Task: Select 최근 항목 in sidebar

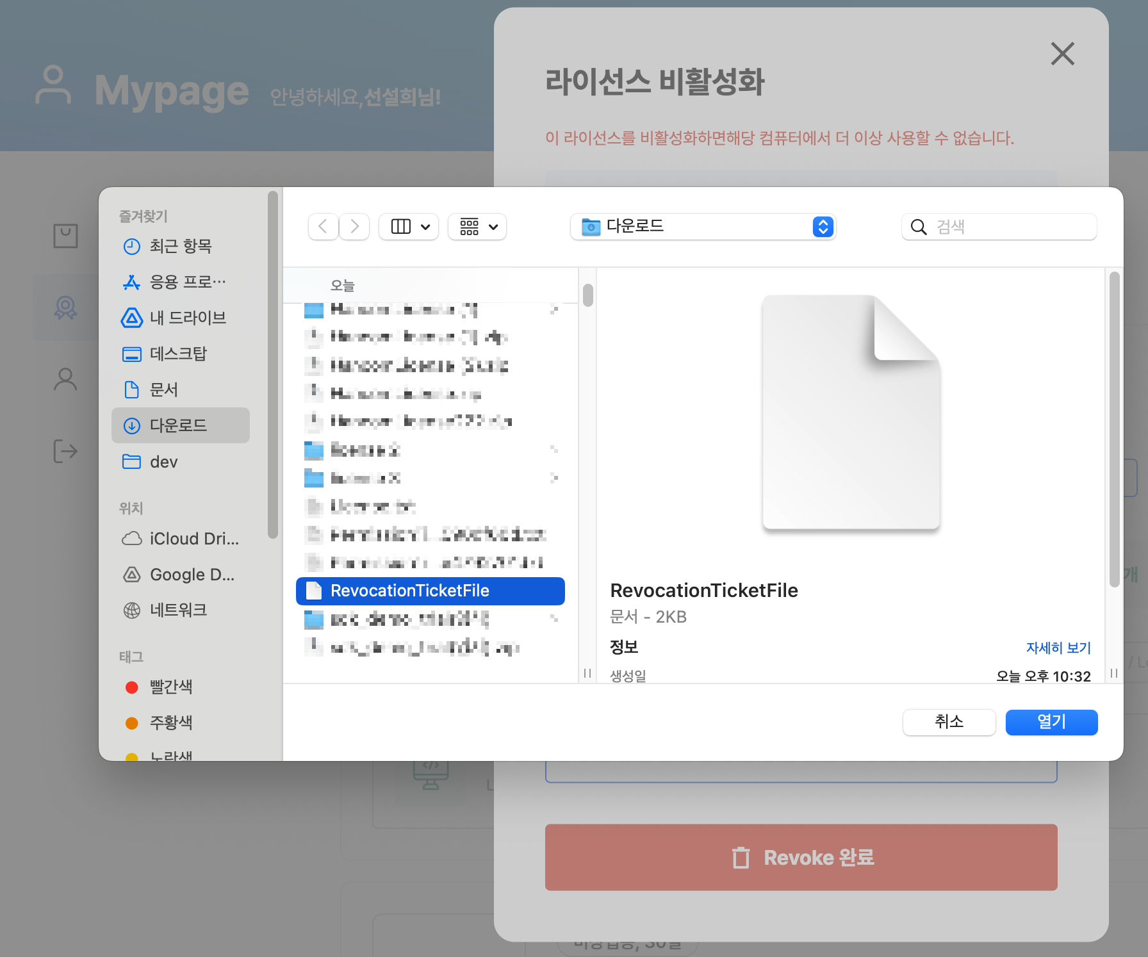Action: 180,247
